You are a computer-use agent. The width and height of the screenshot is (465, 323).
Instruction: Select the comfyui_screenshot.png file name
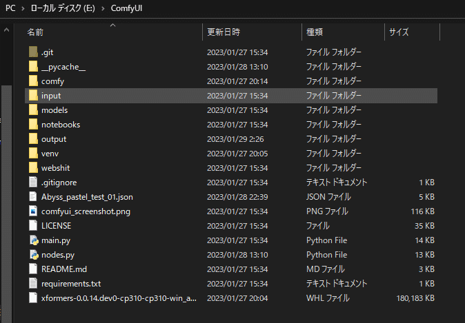click(x=86, y=211)
